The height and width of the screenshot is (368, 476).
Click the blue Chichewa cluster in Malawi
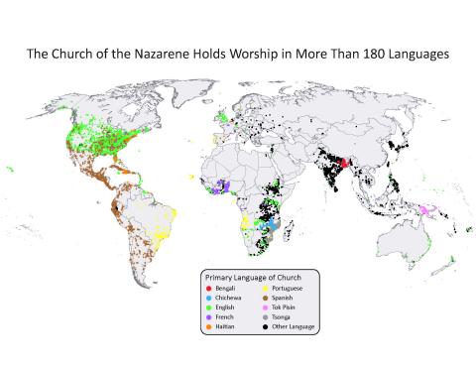click(x=272, y=225)
